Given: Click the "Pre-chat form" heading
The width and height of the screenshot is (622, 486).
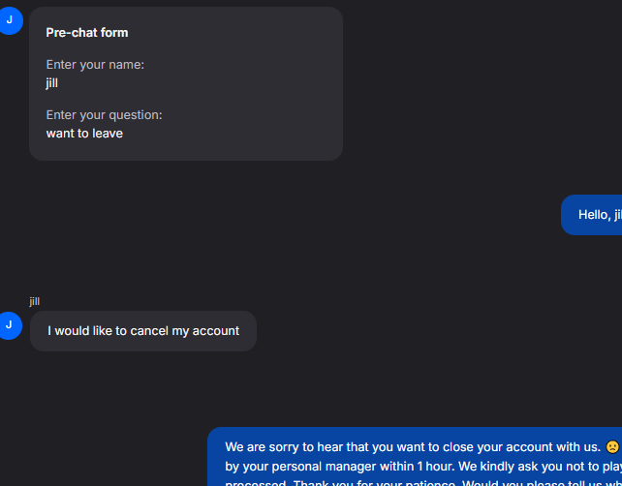Looking at the screenshot, I should point(87,33).
